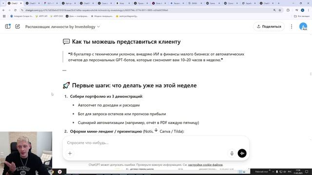The image size is (312, 175).
Task: Open the настройки cookie-файлов link
Action: pos(205,165)
